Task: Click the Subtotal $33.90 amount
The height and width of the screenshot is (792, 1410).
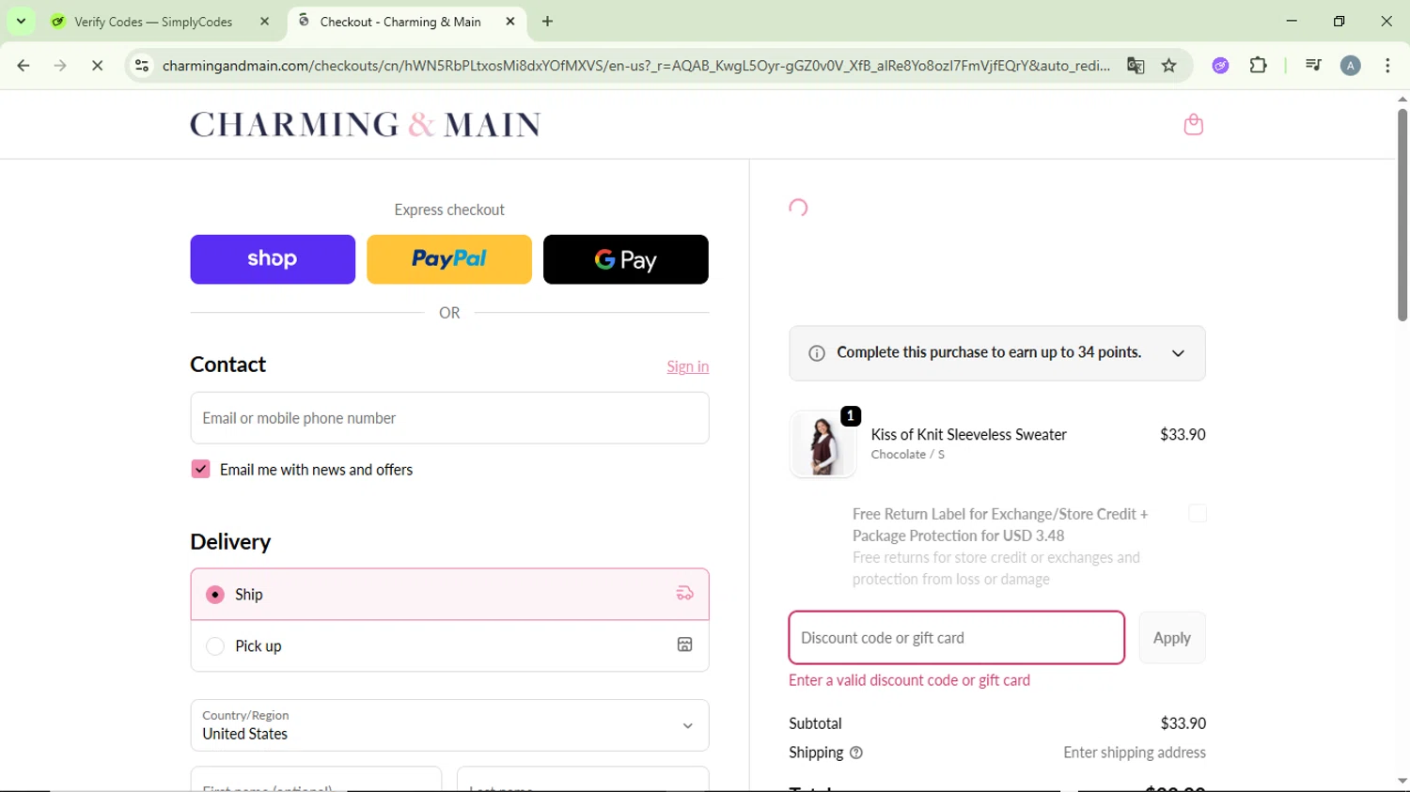Action: (1183, 723)
